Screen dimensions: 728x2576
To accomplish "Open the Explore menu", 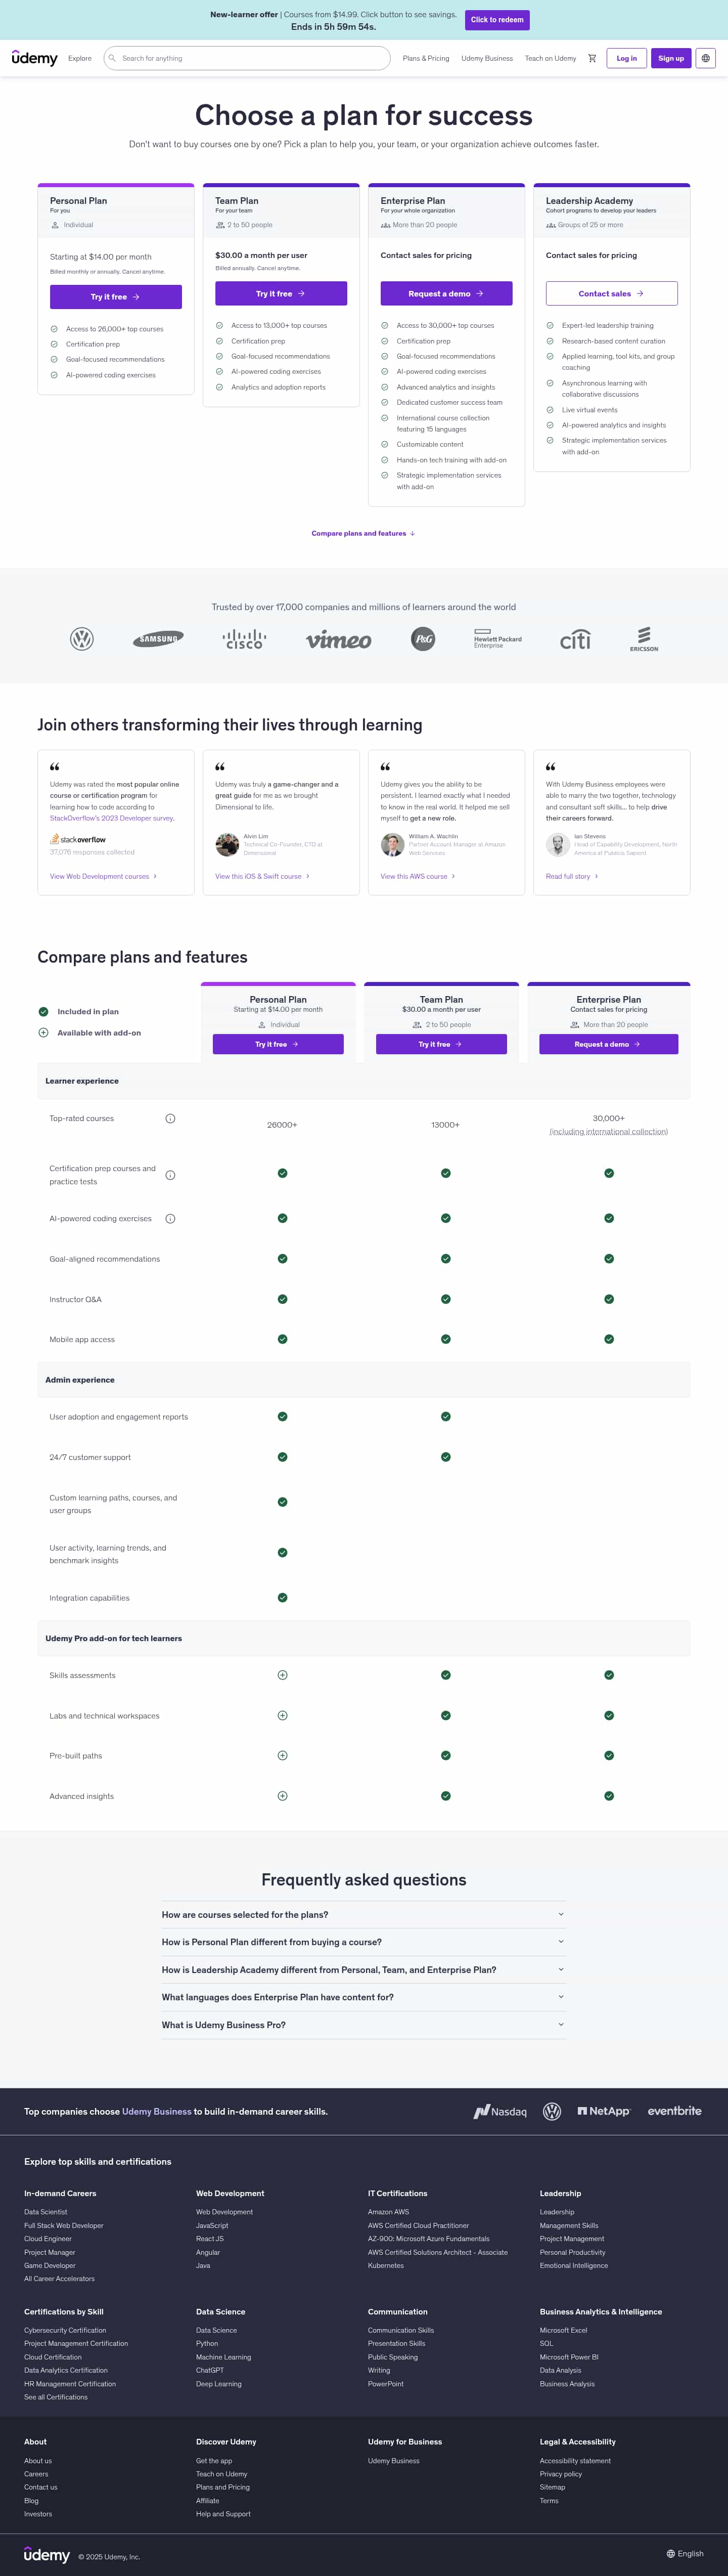I will 80,58.
